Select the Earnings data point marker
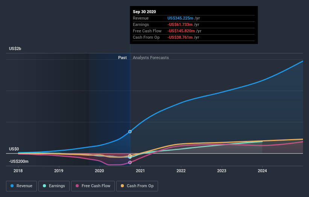 (x=130, y=158)
